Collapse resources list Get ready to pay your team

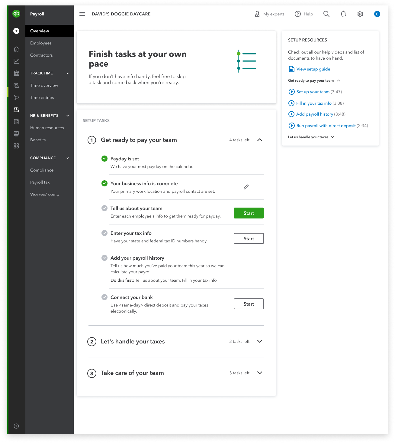(339, 80)
